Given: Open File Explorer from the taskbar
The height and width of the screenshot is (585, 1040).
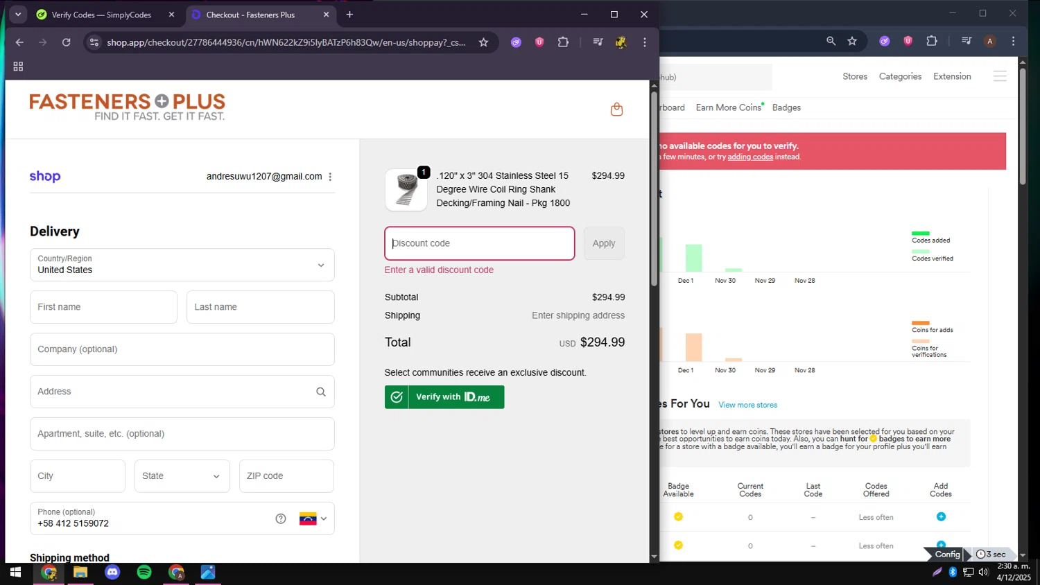Looking at the screenshot, I should [80, 573].
